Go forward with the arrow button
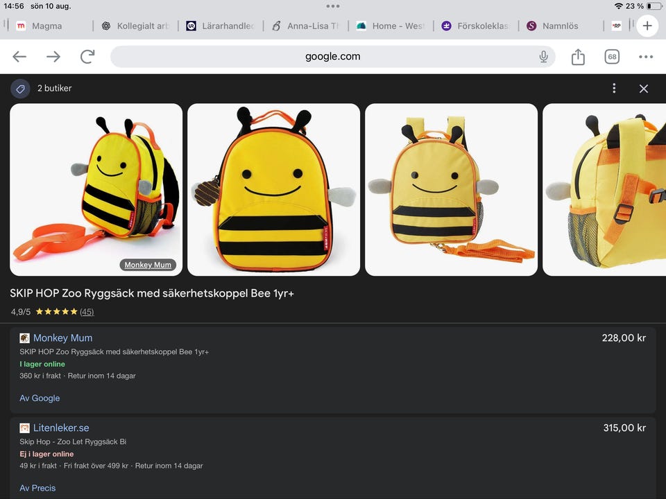Viewport: 666px width, 499px height. (53, 56)
